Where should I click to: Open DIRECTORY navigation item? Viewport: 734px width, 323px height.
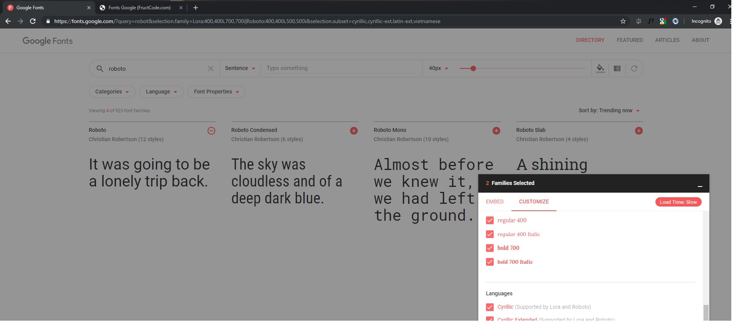pos(590,40)
